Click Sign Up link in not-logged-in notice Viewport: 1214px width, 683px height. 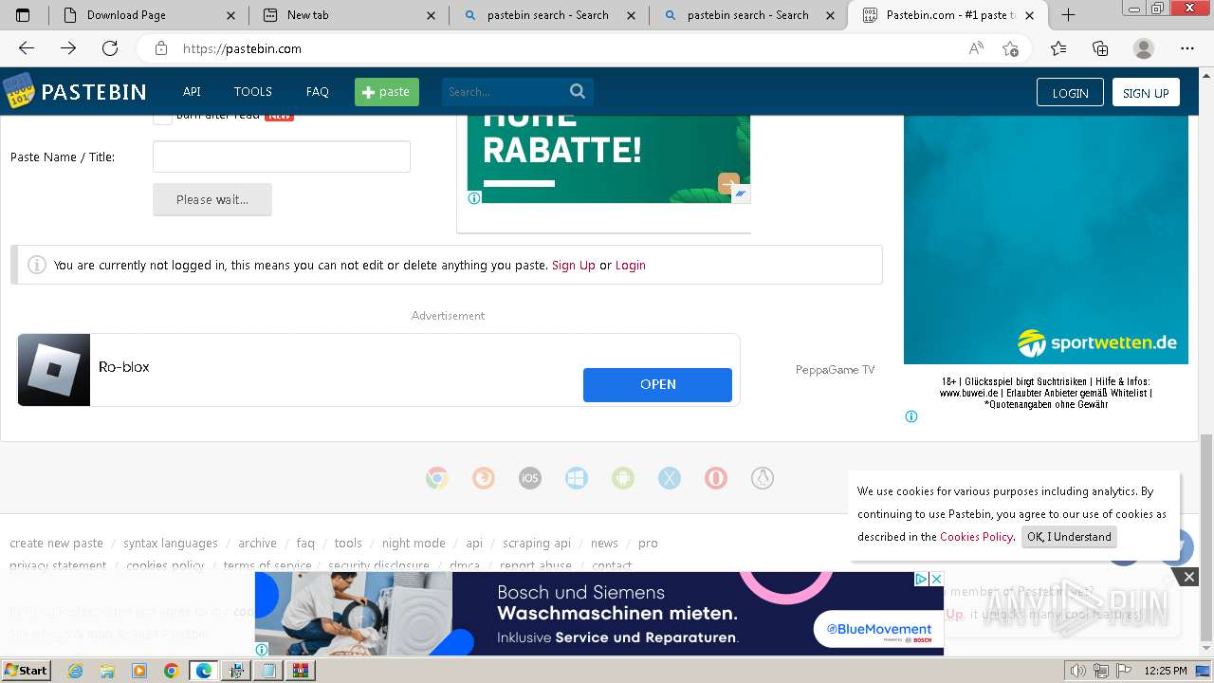pos(574,266)
